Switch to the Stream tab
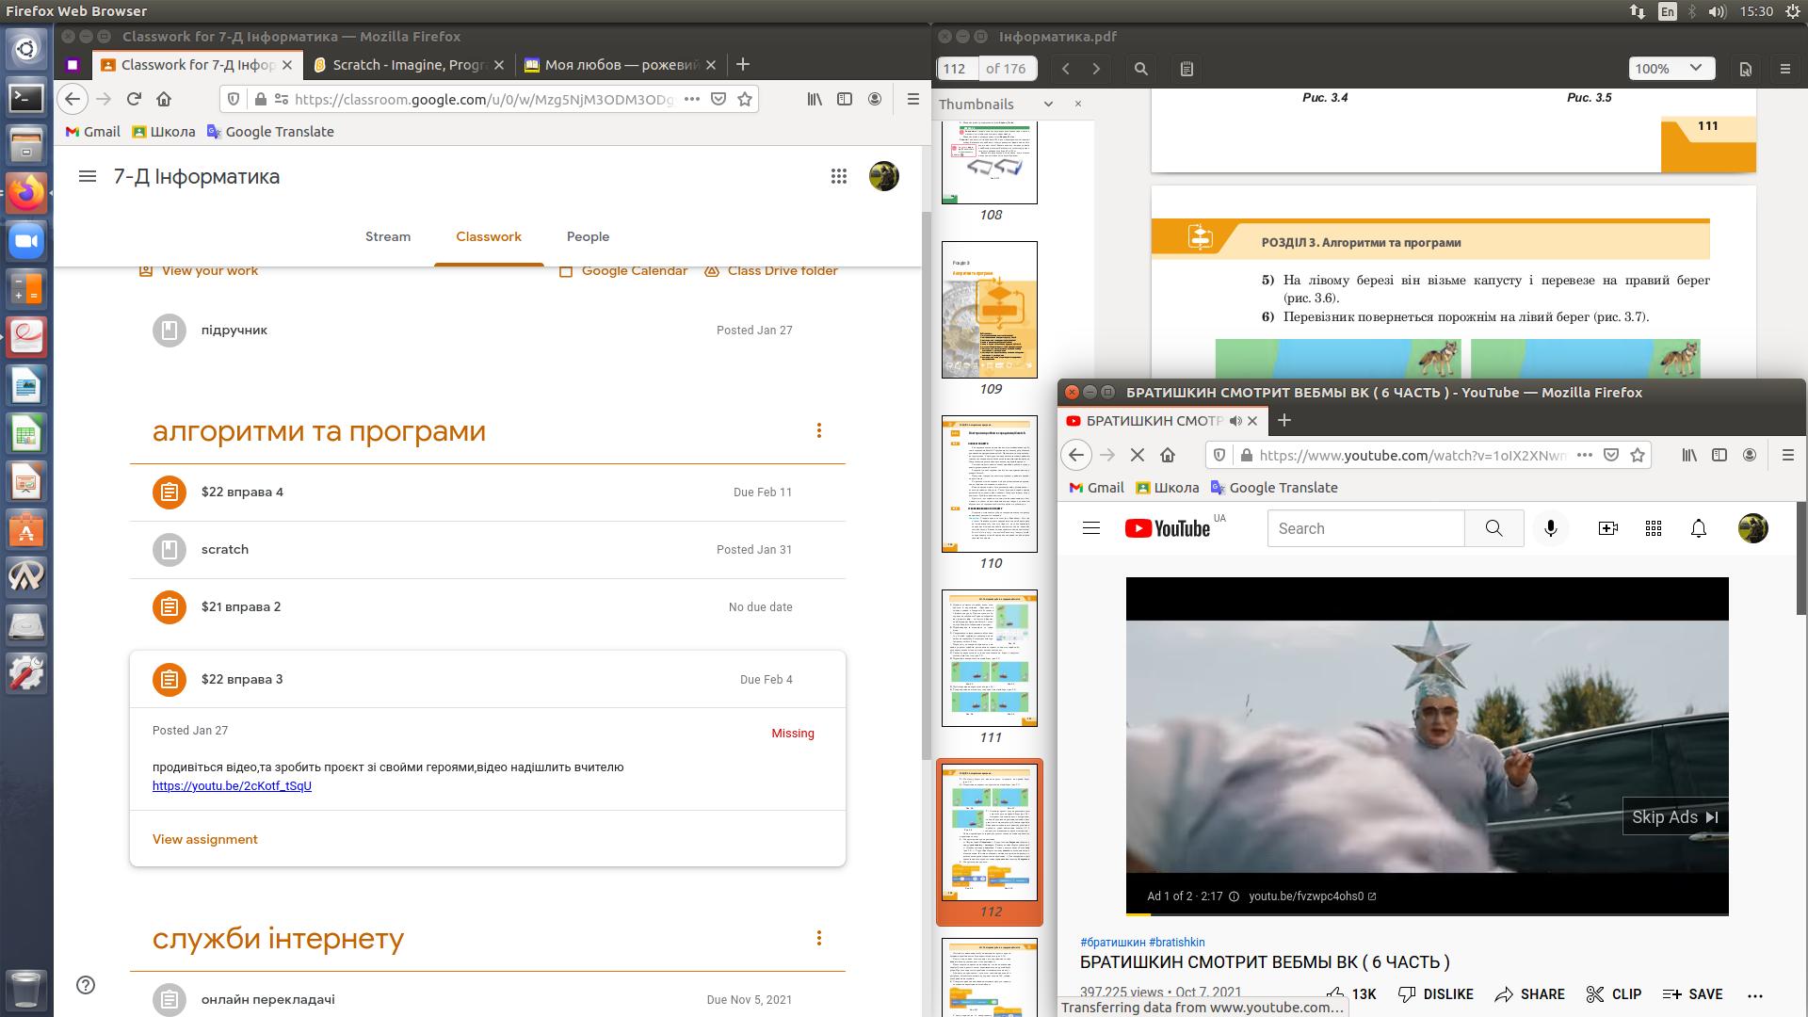Screen dimensions: 1808x1017 (x=388, y=236)
